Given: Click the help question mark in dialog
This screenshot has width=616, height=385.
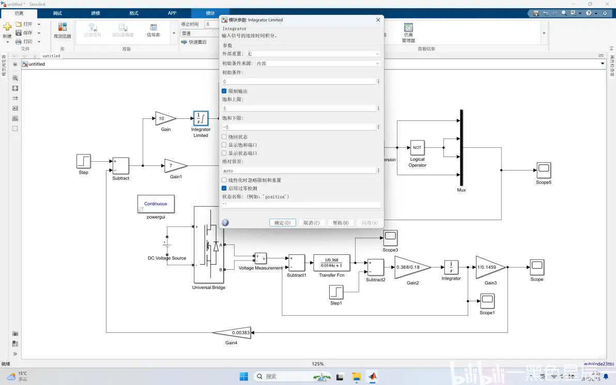Looking at the screenshot, I should click(225, 223).
